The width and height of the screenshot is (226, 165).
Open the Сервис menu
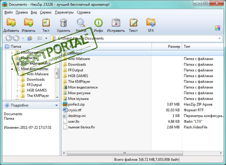tap(46, 12)
